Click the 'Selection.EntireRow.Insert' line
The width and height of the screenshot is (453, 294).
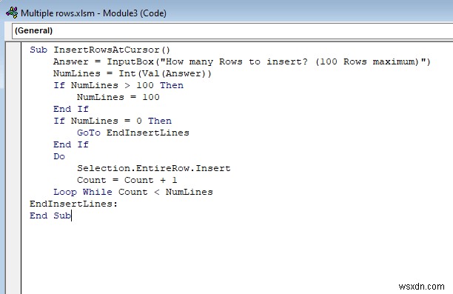tap(154, 168)
